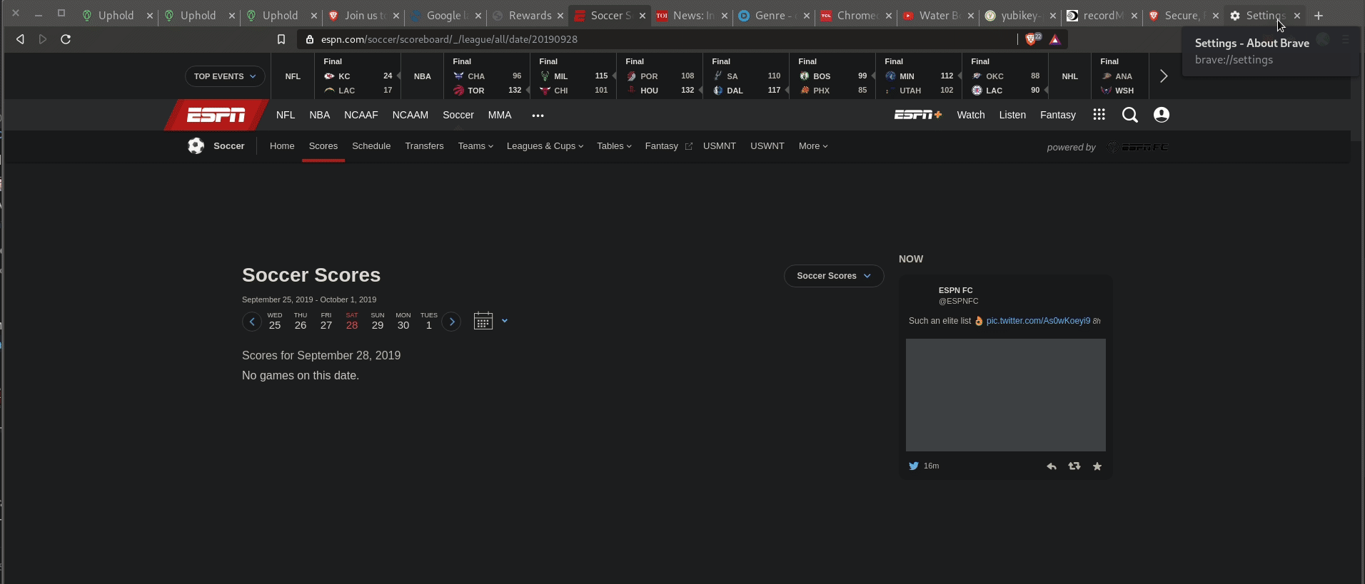The image size is (1365, 584).
Task: Reply to the ESPN FC tweet
Action: [1052, 466]
